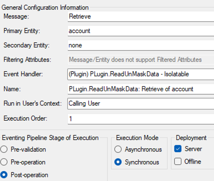Viewport: 214px width, 181px height.
Task: Open the Run in User's Context dropdown
Action: click(x=141, y=103)
